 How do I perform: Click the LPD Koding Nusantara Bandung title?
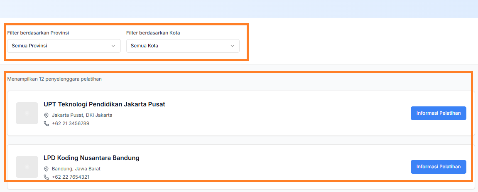point(91,158)
